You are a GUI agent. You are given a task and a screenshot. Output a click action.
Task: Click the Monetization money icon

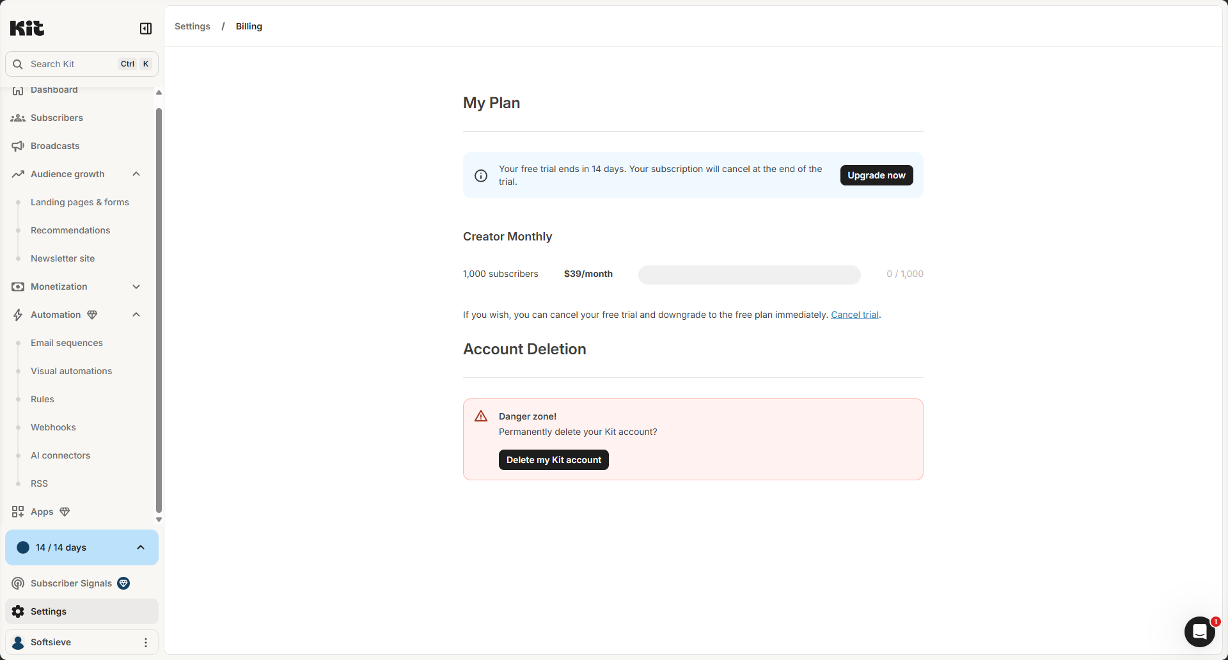(x=18, y=287)
